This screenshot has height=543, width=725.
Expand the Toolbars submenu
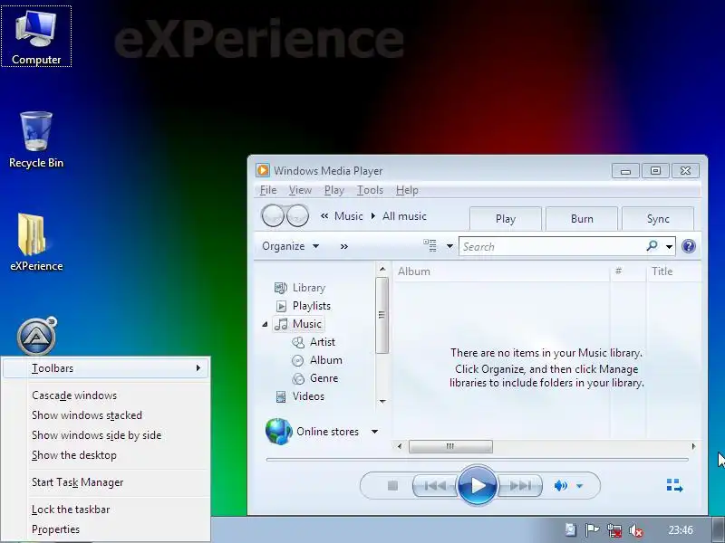(105, 368)
